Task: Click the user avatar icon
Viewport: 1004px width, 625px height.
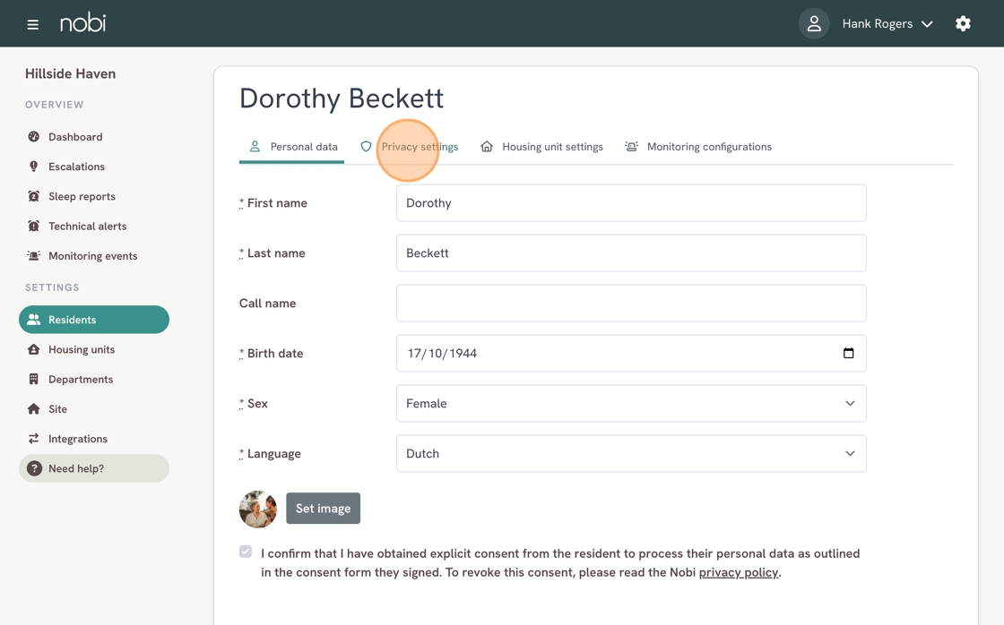Action: pyautogui.click(x=814, y=24)
